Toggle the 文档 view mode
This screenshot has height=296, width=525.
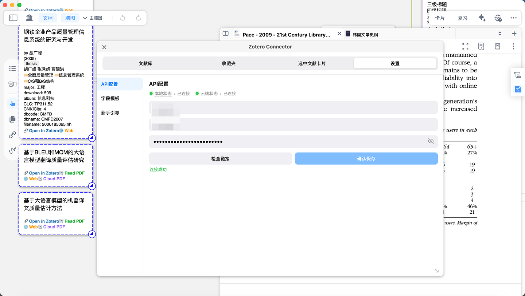pyautogui.click(x=48, y=17)
